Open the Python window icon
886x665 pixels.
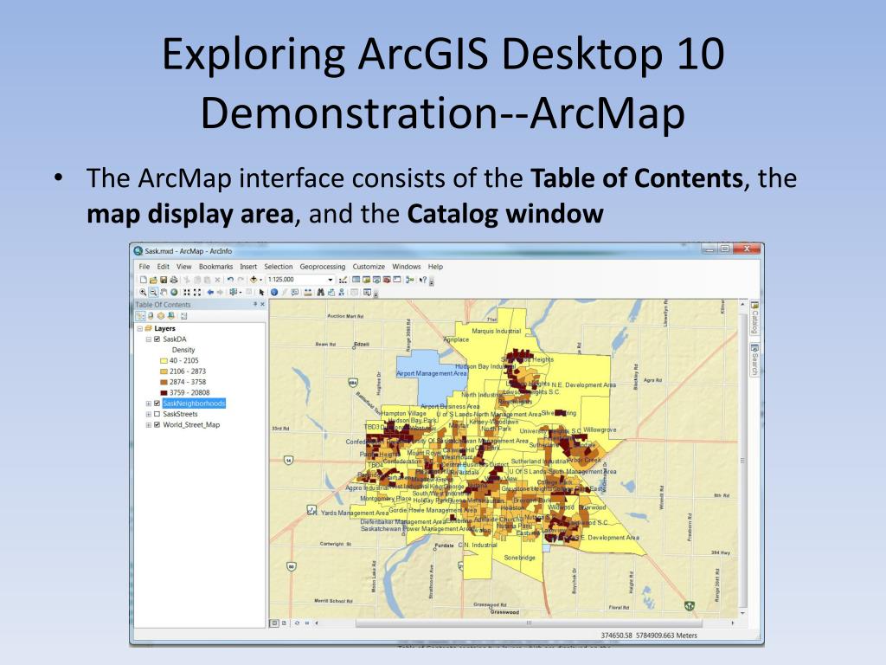coord(396,280)
